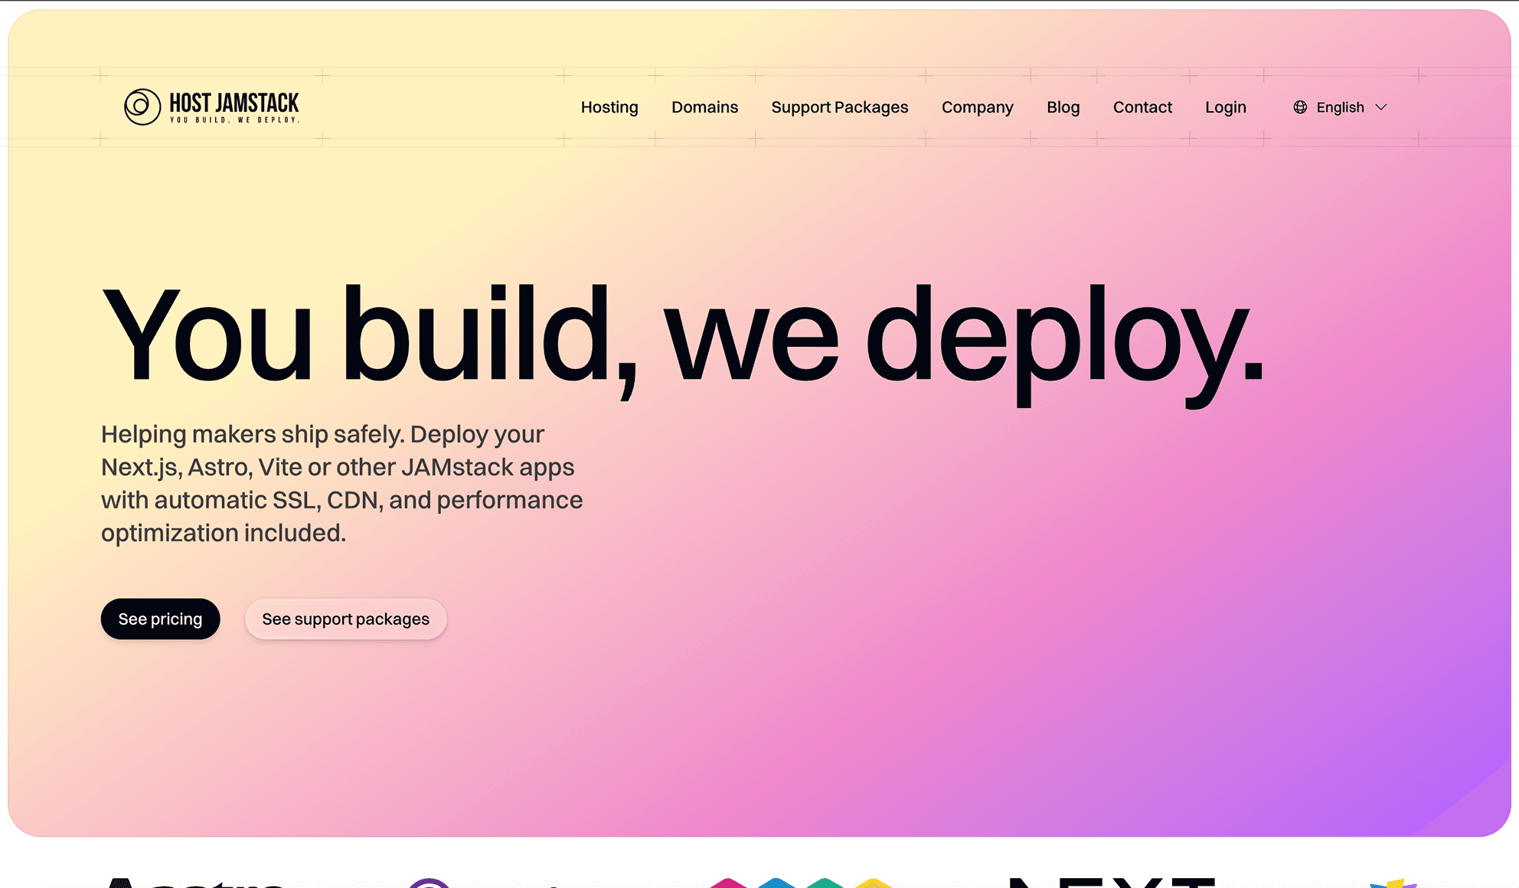1519x888 pixels.
Task: Click the Astro logo at bottom
Action: pyautogui.click(x=195, y=882)
